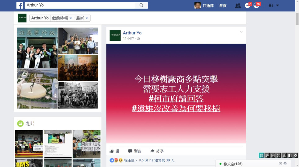Click the new message compose icon in chat bar
The height and width of the screenshot is (167, 299).
point(280,164)
